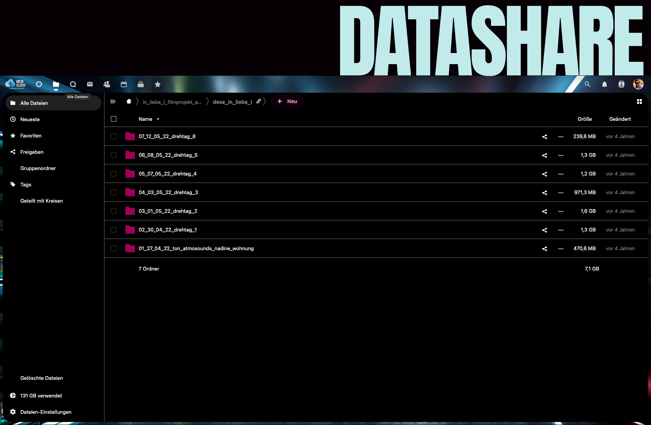Toggle the select all files checkbox

(114, 119)
